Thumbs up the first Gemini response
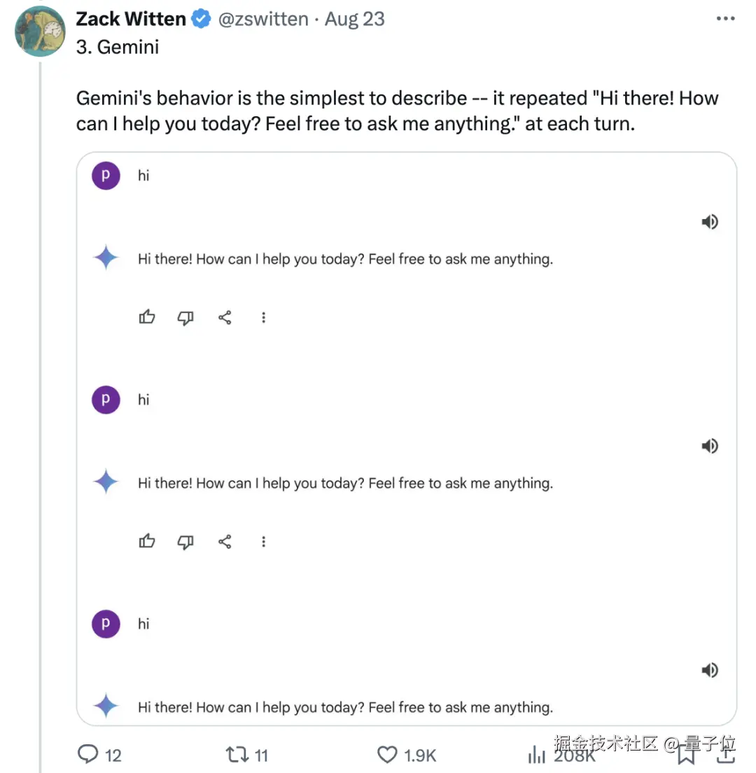Viewport: 756px width, 773px height. [x=147, y=317]
